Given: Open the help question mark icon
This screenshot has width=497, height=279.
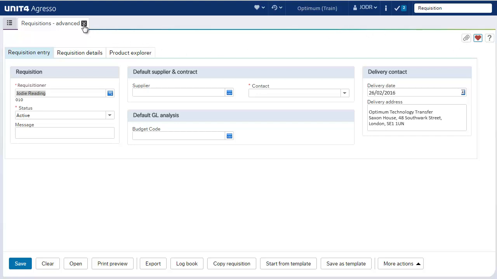Looking at the screenshot, I should click(x=490, y=38).
